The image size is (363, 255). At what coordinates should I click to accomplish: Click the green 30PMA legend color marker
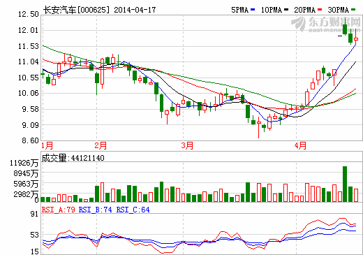(x=353, y=10)
